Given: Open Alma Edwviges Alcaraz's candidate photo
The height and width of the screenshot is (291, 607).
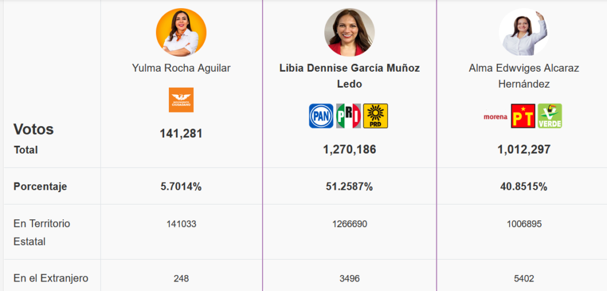Looking at the screenshot, I should 523,32.
